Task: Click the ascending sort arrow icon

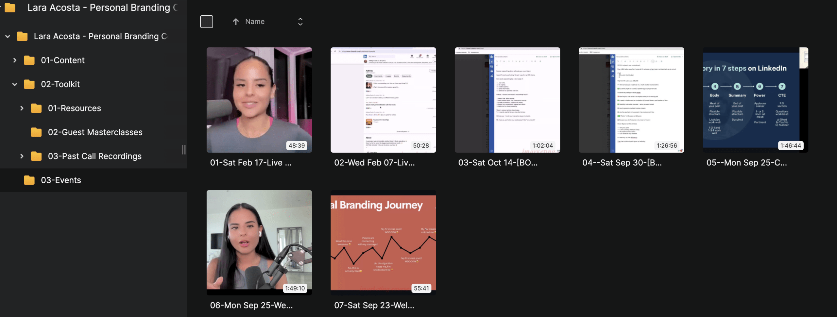Action: click(236, 22)
